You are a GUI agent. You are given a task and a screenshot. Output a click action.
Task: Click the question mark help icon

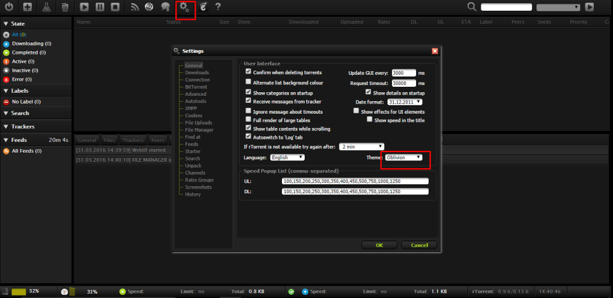tap(218, 7)
